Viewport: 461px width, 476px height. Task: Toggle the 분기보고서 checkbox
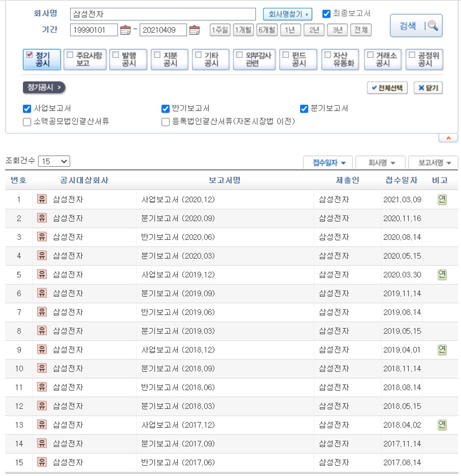[304, 109]
